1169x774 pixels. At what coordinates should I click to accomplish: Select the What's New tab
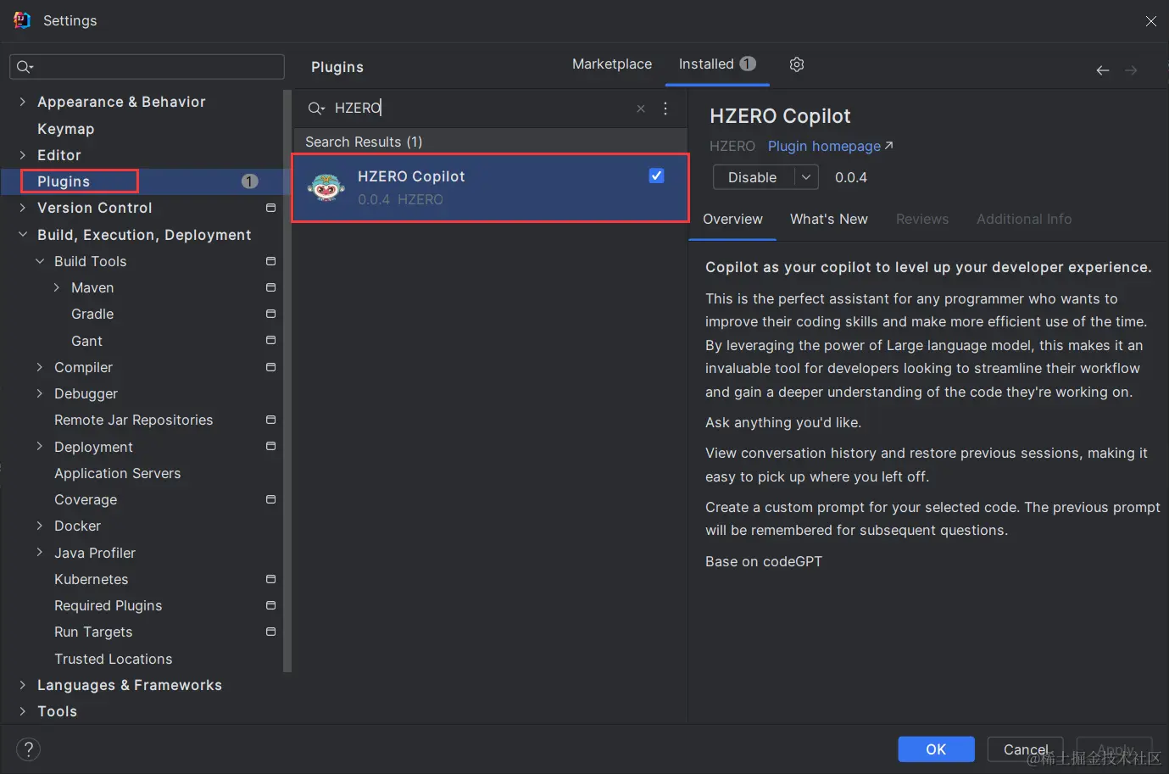829,219
